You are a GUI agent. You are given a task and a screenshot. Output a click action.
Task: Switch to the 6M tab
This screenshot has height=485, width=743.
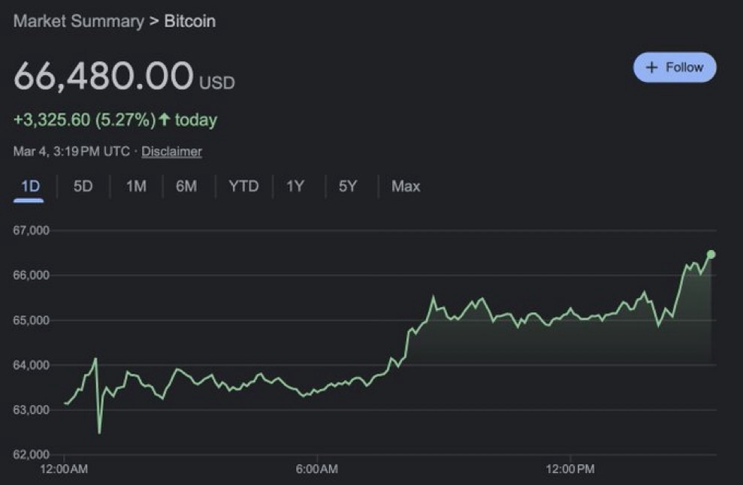tap(186, 186)
